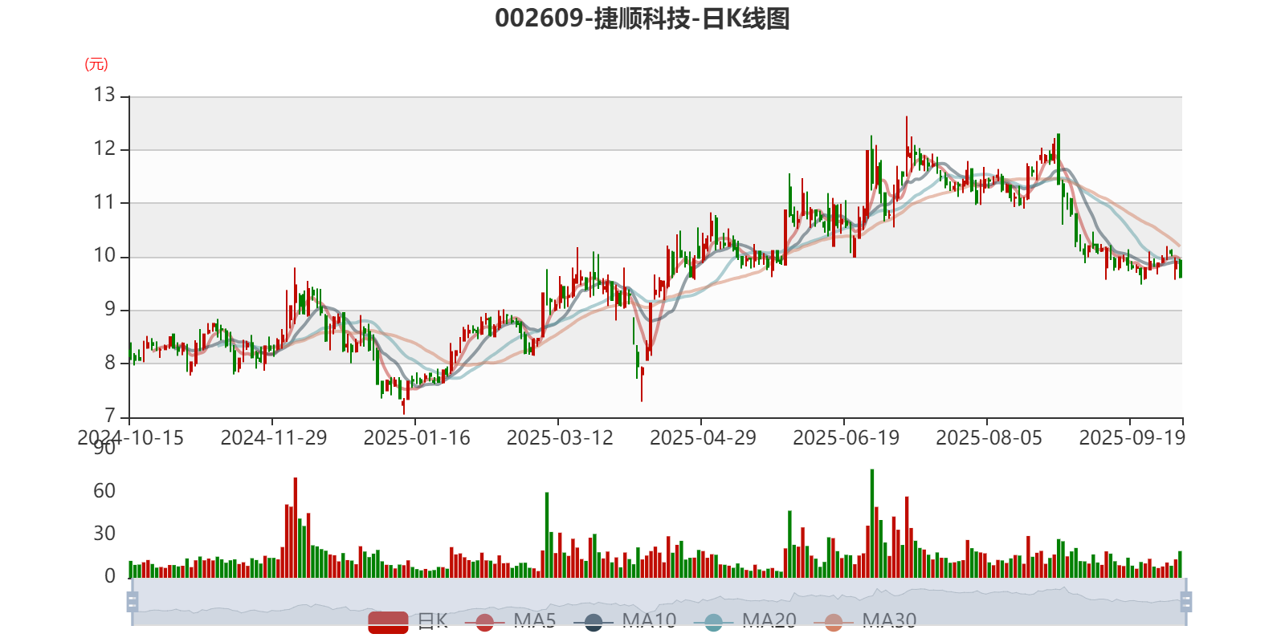Click the data zoom overview bar's middle
The height and width of the screenshot is (642, 1285).
[659, 601]
